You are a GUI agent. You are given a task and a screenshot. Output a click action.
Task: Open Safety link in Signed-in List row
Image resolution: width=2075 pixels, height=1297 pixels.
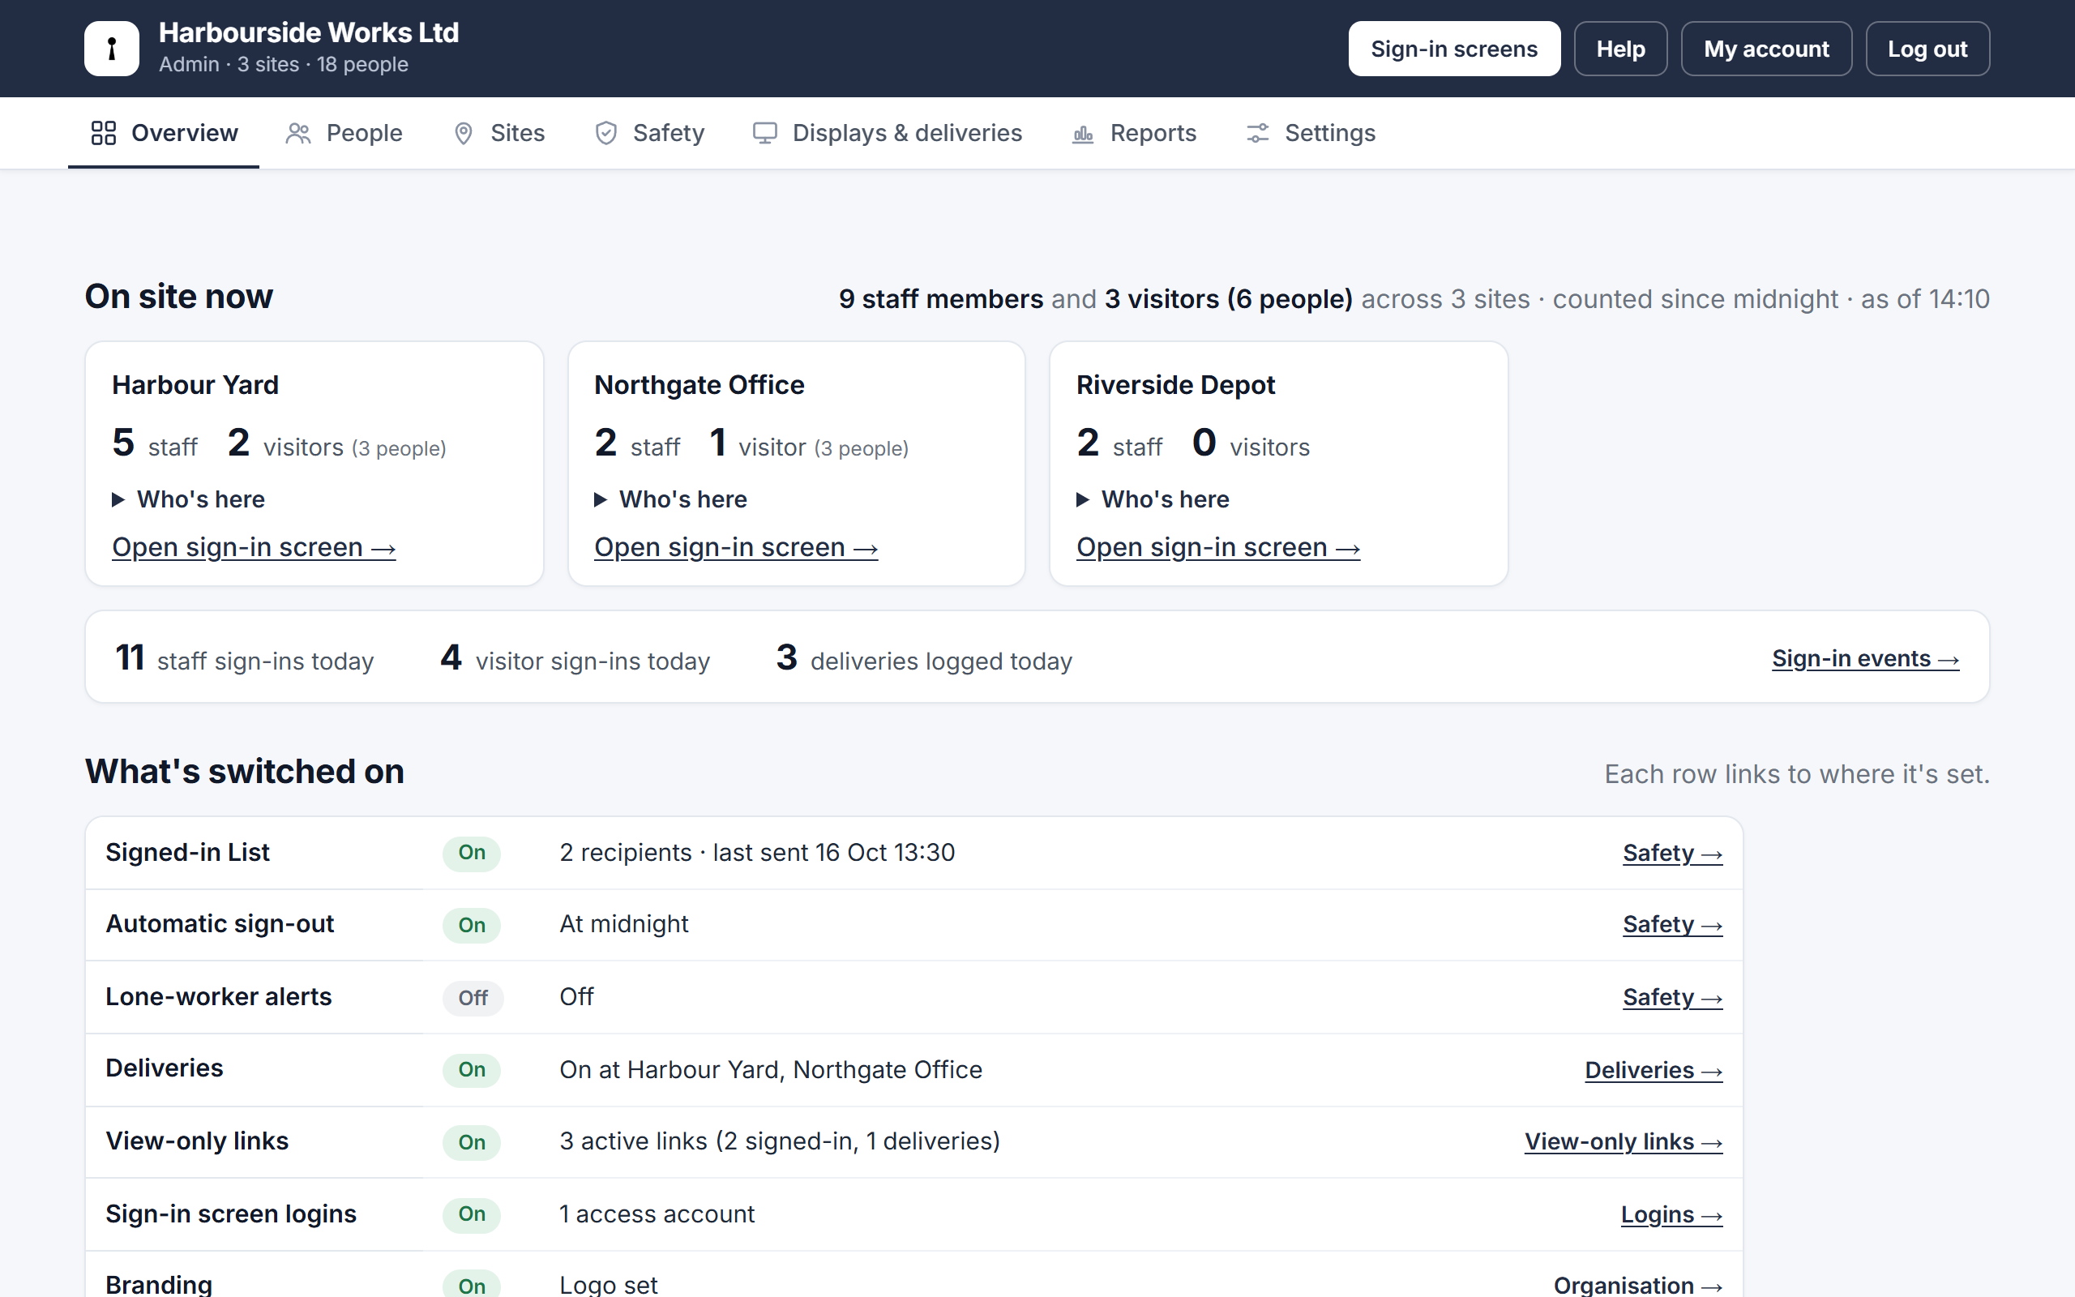(x=1673, y=854)
